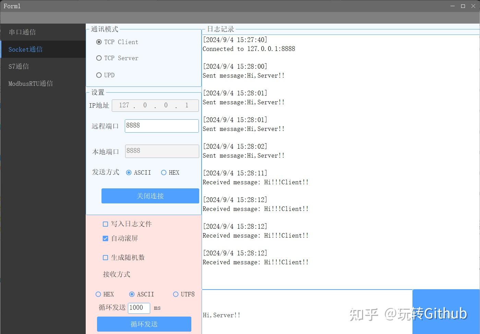Choose HEX under 接收方式
This screenshot has height=334, width=480.
pyautogui.click(x=105, y=294)
